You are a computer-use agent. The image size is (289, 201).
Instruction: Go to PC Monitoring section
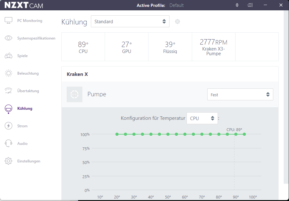(30, 21)
